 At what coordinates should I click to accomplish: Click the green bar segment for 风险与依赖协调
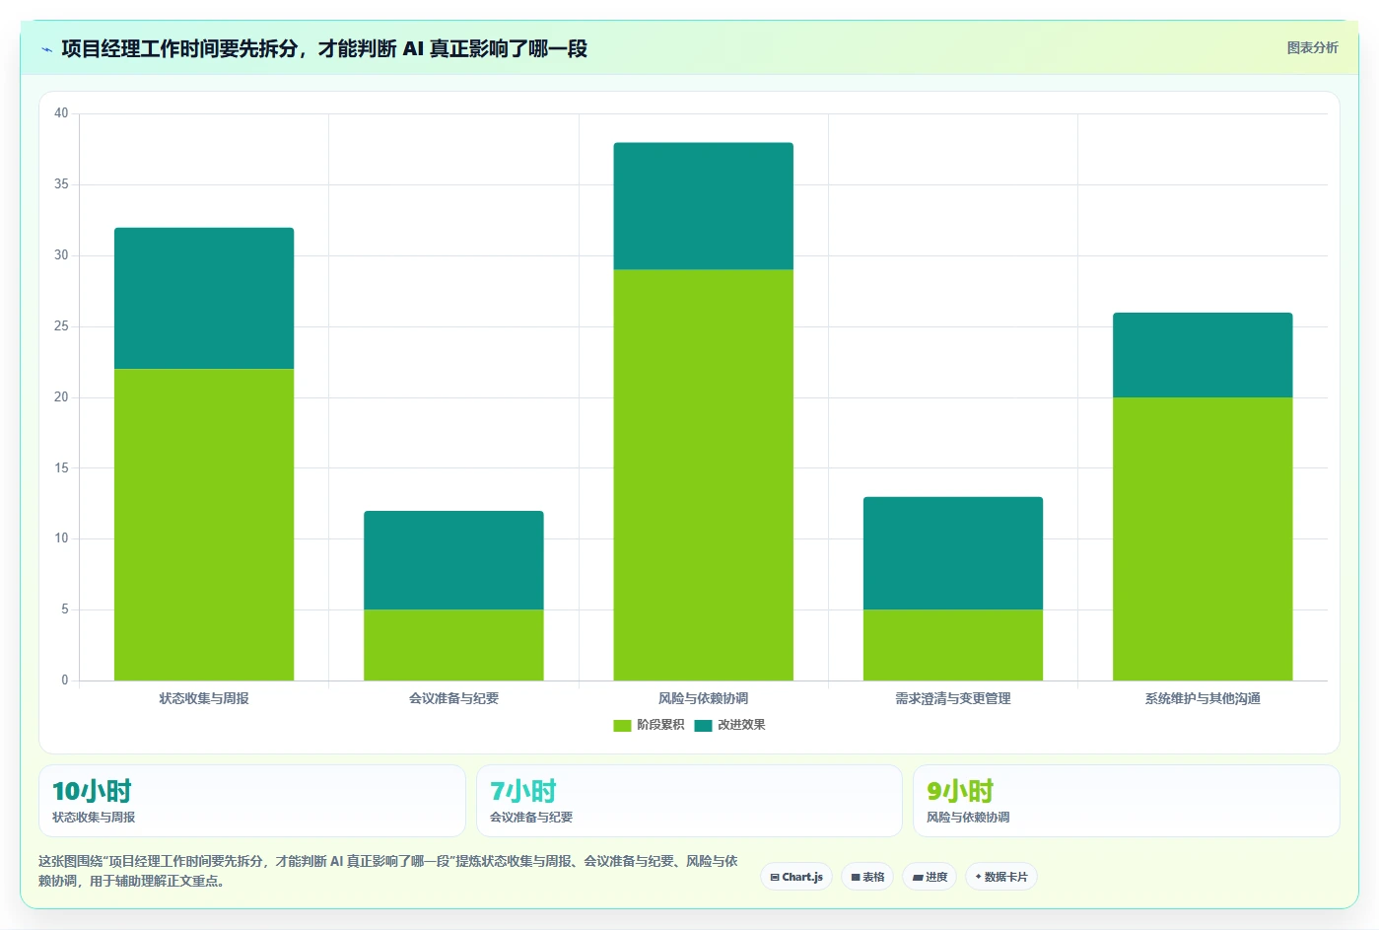tap(703, 474)
